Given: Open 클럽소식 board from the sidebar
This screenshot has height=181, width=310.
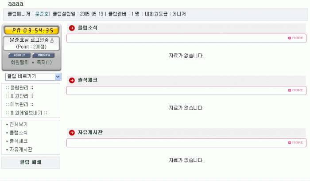Looking at the screenshot, I should (18, 133).
